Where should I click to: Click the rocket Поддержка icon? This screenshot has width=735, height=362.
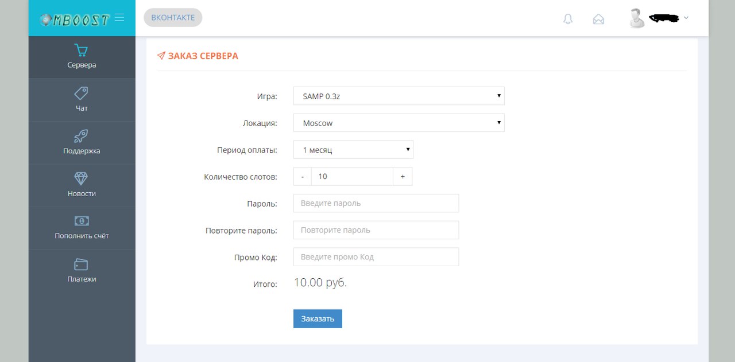point(82,136)
